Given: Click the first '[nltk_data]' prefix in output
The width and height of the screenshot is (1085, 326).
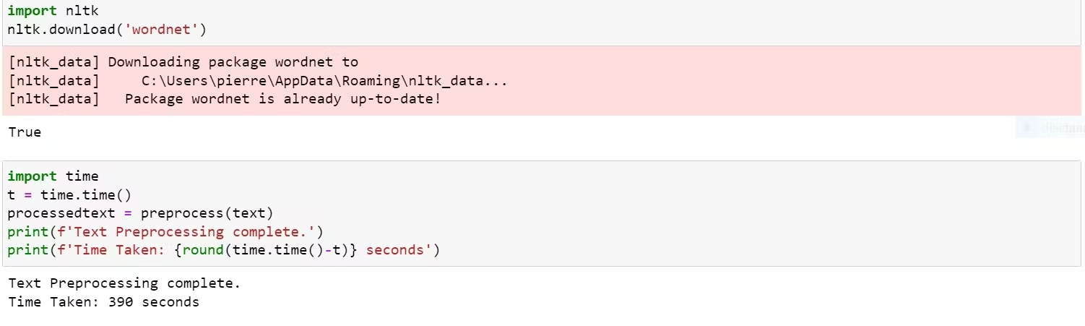Looking at the screenshot, I should pyautogui.click(x=54, y=62).
